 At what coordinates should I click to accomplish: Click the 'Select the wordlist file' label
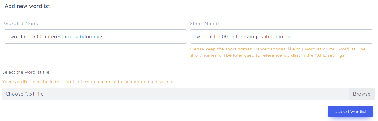[x=26, y=72]
